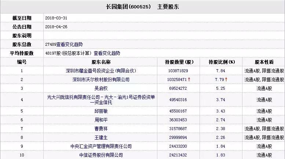Select holding ratio 2.74
This screenshot has width=285, height=159.
click(221, 120)
